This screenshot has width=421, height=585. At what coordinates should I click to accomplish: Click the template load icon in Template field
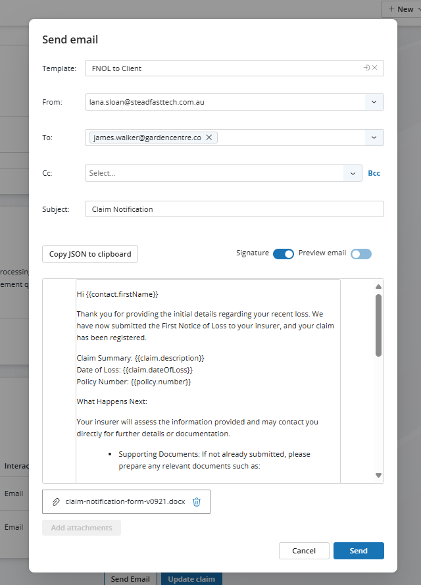click(367, 68)
